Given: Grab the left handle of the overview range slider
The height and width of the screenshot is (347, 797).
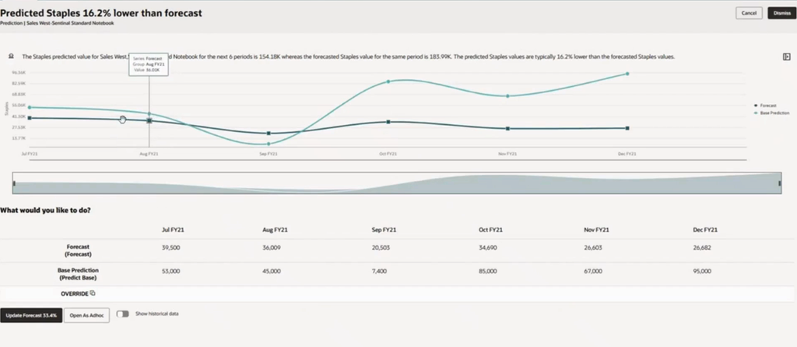Looking at the screenshot, I should click(x=14, y=183).
